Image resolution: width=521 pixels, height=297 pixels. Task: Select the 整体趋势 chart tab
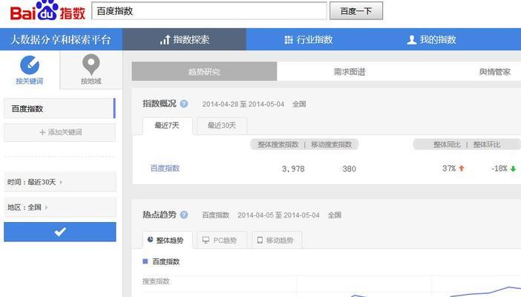coord(168,240)
